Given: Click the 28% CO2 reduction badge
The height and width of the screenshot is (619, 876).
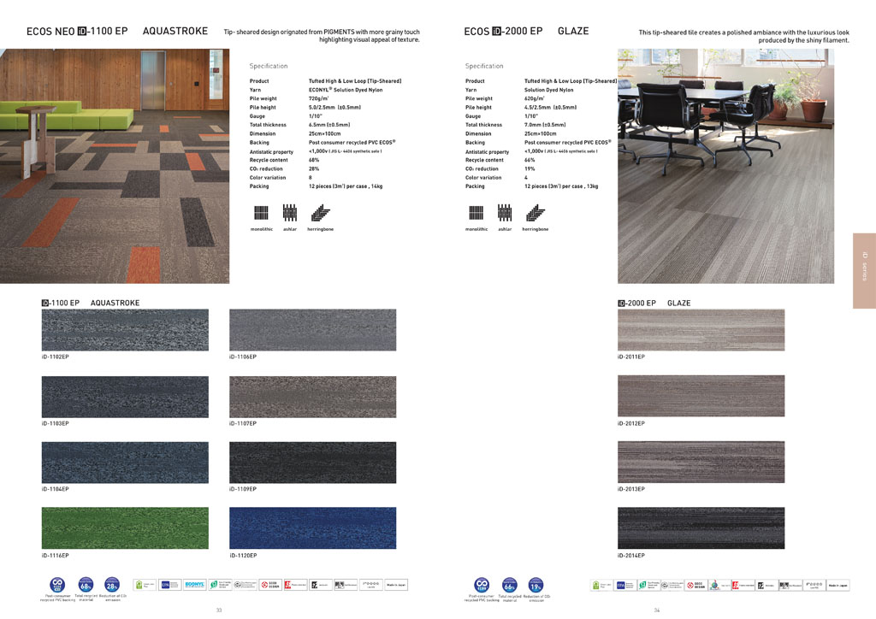Looking at the screenshot, I should pyautogui.click(x=112, y=585).
